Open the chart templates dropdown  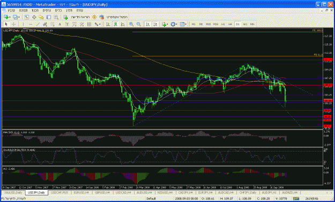tap(183, 24)
